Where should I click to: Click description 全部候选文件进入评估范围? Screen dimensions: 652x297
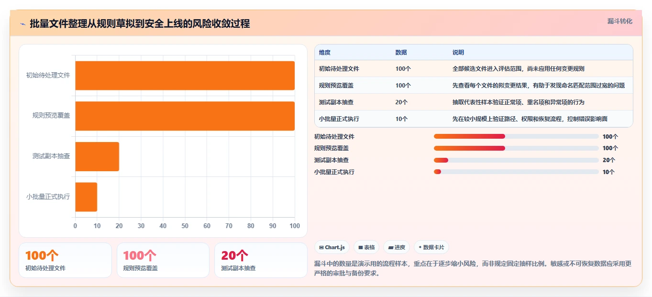[519, 69]
